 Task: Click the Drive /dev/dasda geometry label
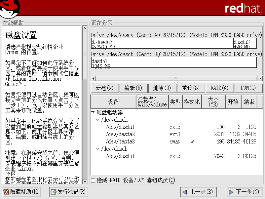[176, 35]
